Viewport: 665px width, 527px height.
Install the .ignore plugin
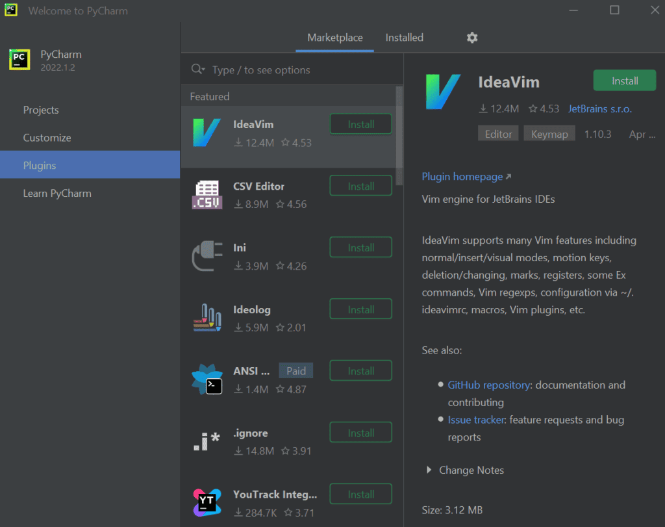(x=361, y=432)
